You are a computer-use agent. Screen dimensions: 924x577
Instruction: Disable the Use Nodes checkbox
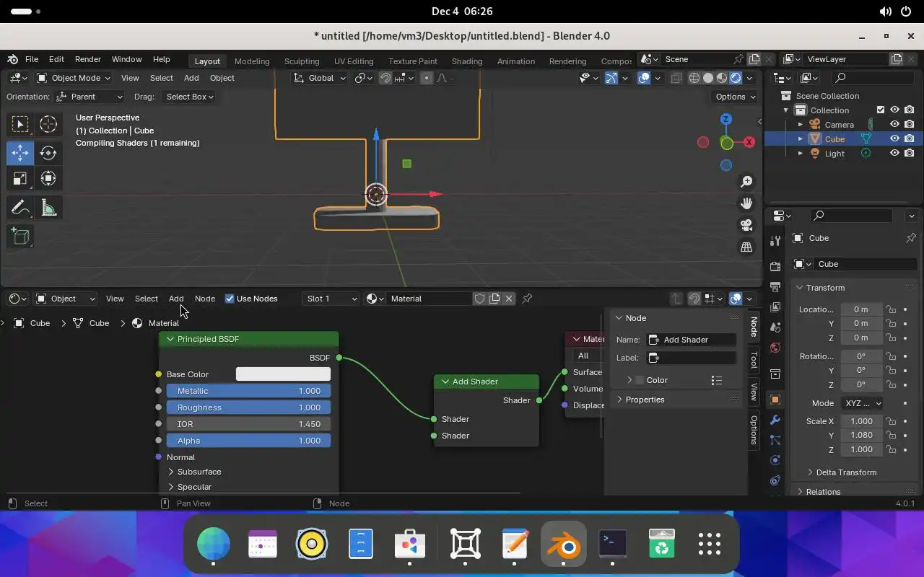click(x=230, y=299)
